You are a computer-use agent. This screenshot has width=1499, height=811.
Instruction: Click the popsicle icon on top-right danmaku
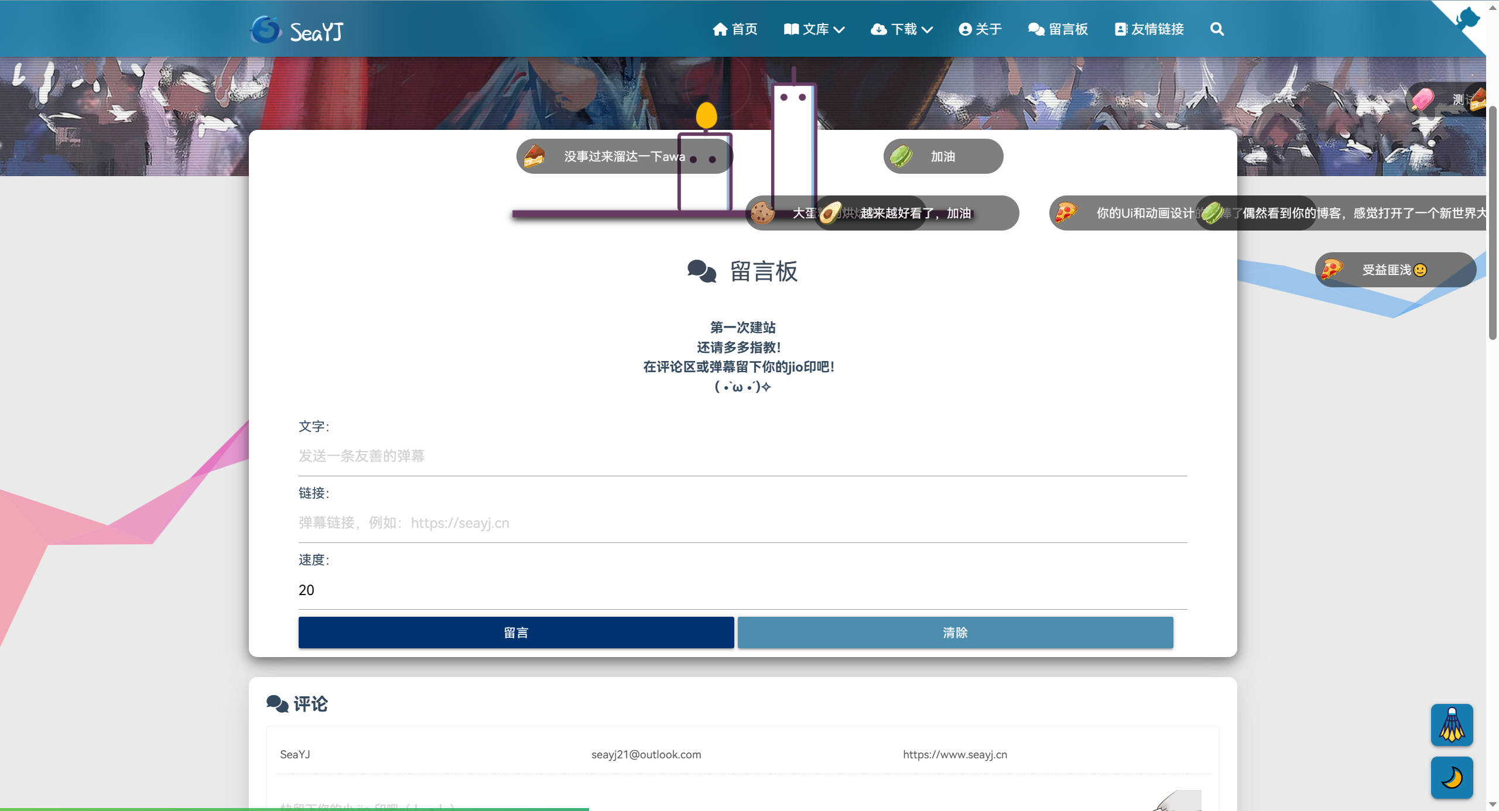pyautogui.click(x=1423, y=99)
